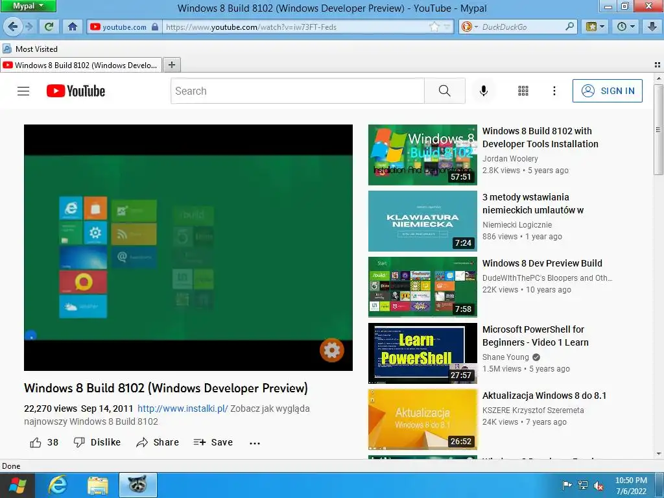Click the SIGN IN button
Screen dimensions: 664x498
click(x=607, y=91)
